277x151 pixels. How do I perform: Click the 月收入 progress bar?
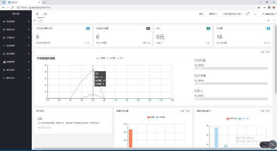231,99
